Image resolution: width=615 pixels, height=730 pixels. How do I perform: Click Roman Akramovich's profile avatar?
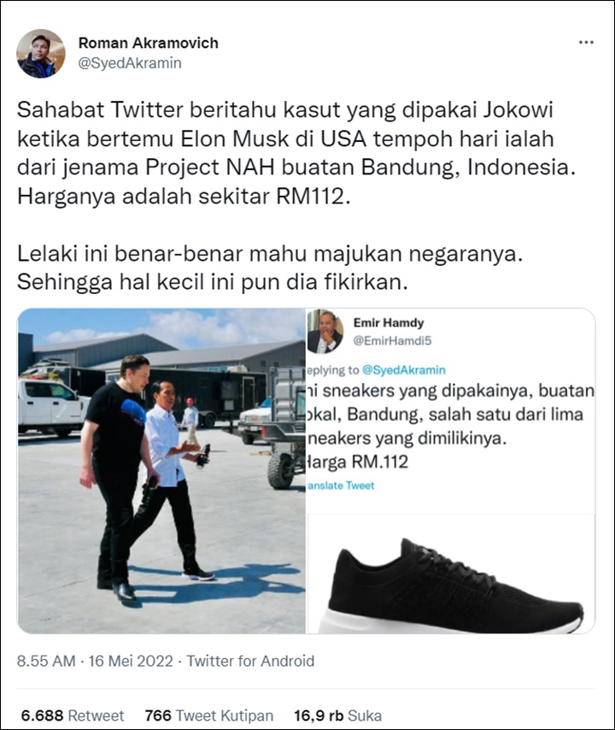tap(41, 53)
